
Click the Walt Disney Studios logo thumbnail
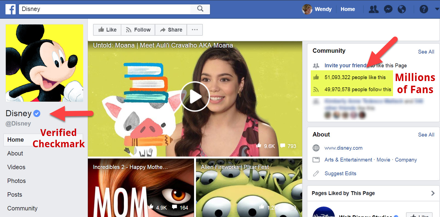click(x=324, y=212)
